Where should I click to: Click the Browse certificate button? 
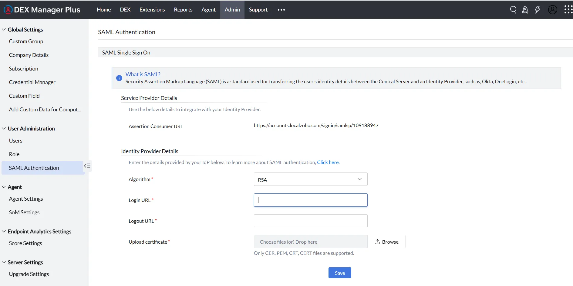point(386,242)
